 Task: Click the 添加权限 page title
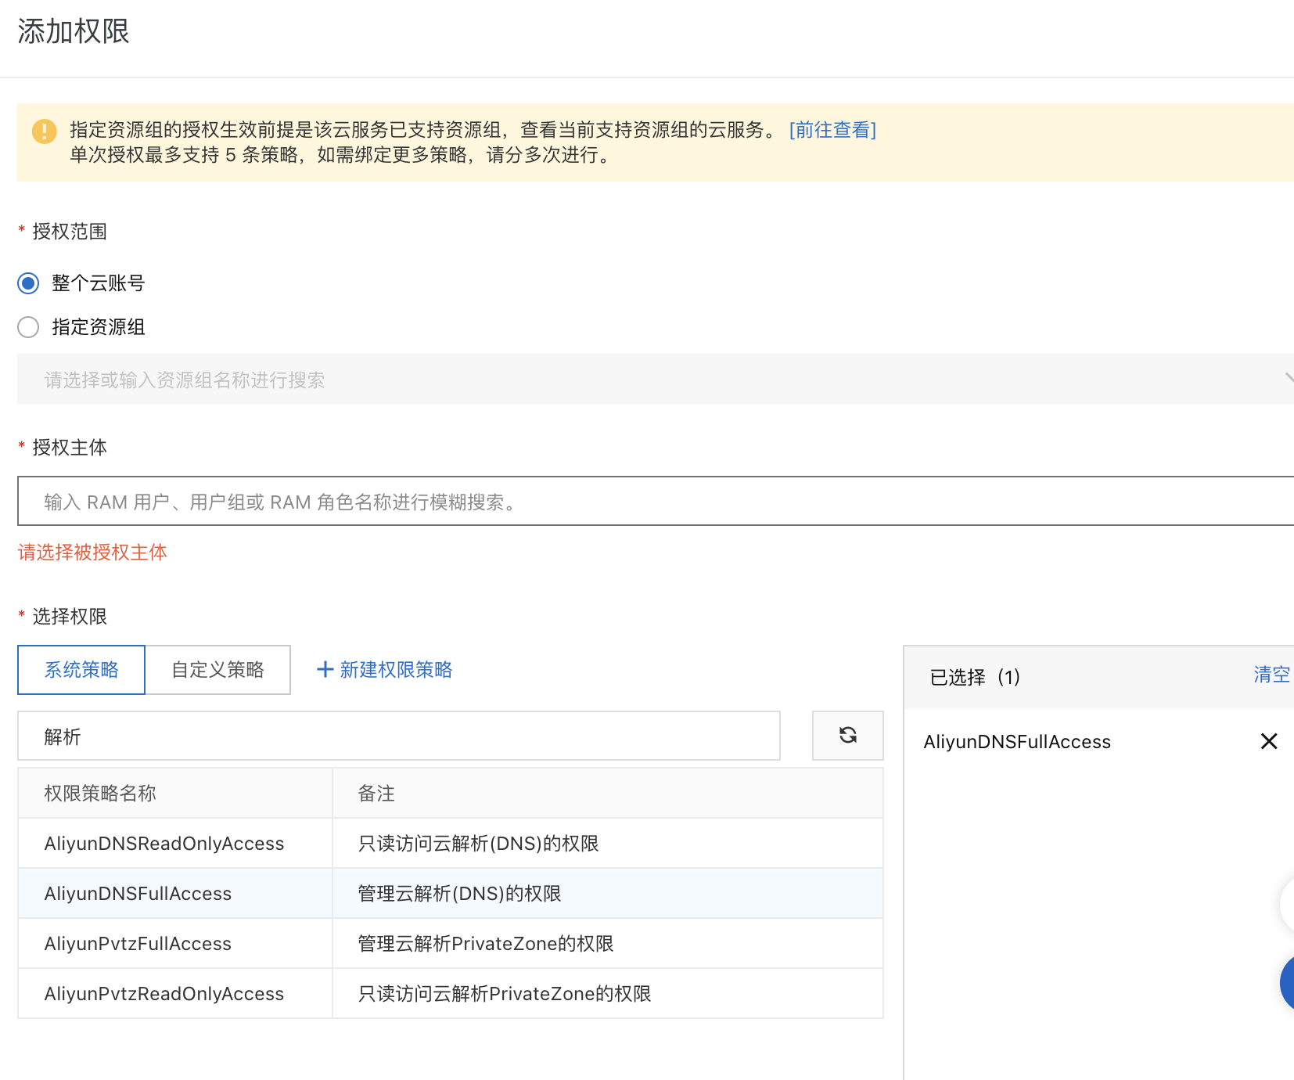coord(74,31)
